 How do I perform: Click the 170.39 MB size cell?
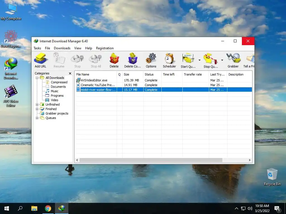coord(131,80)
